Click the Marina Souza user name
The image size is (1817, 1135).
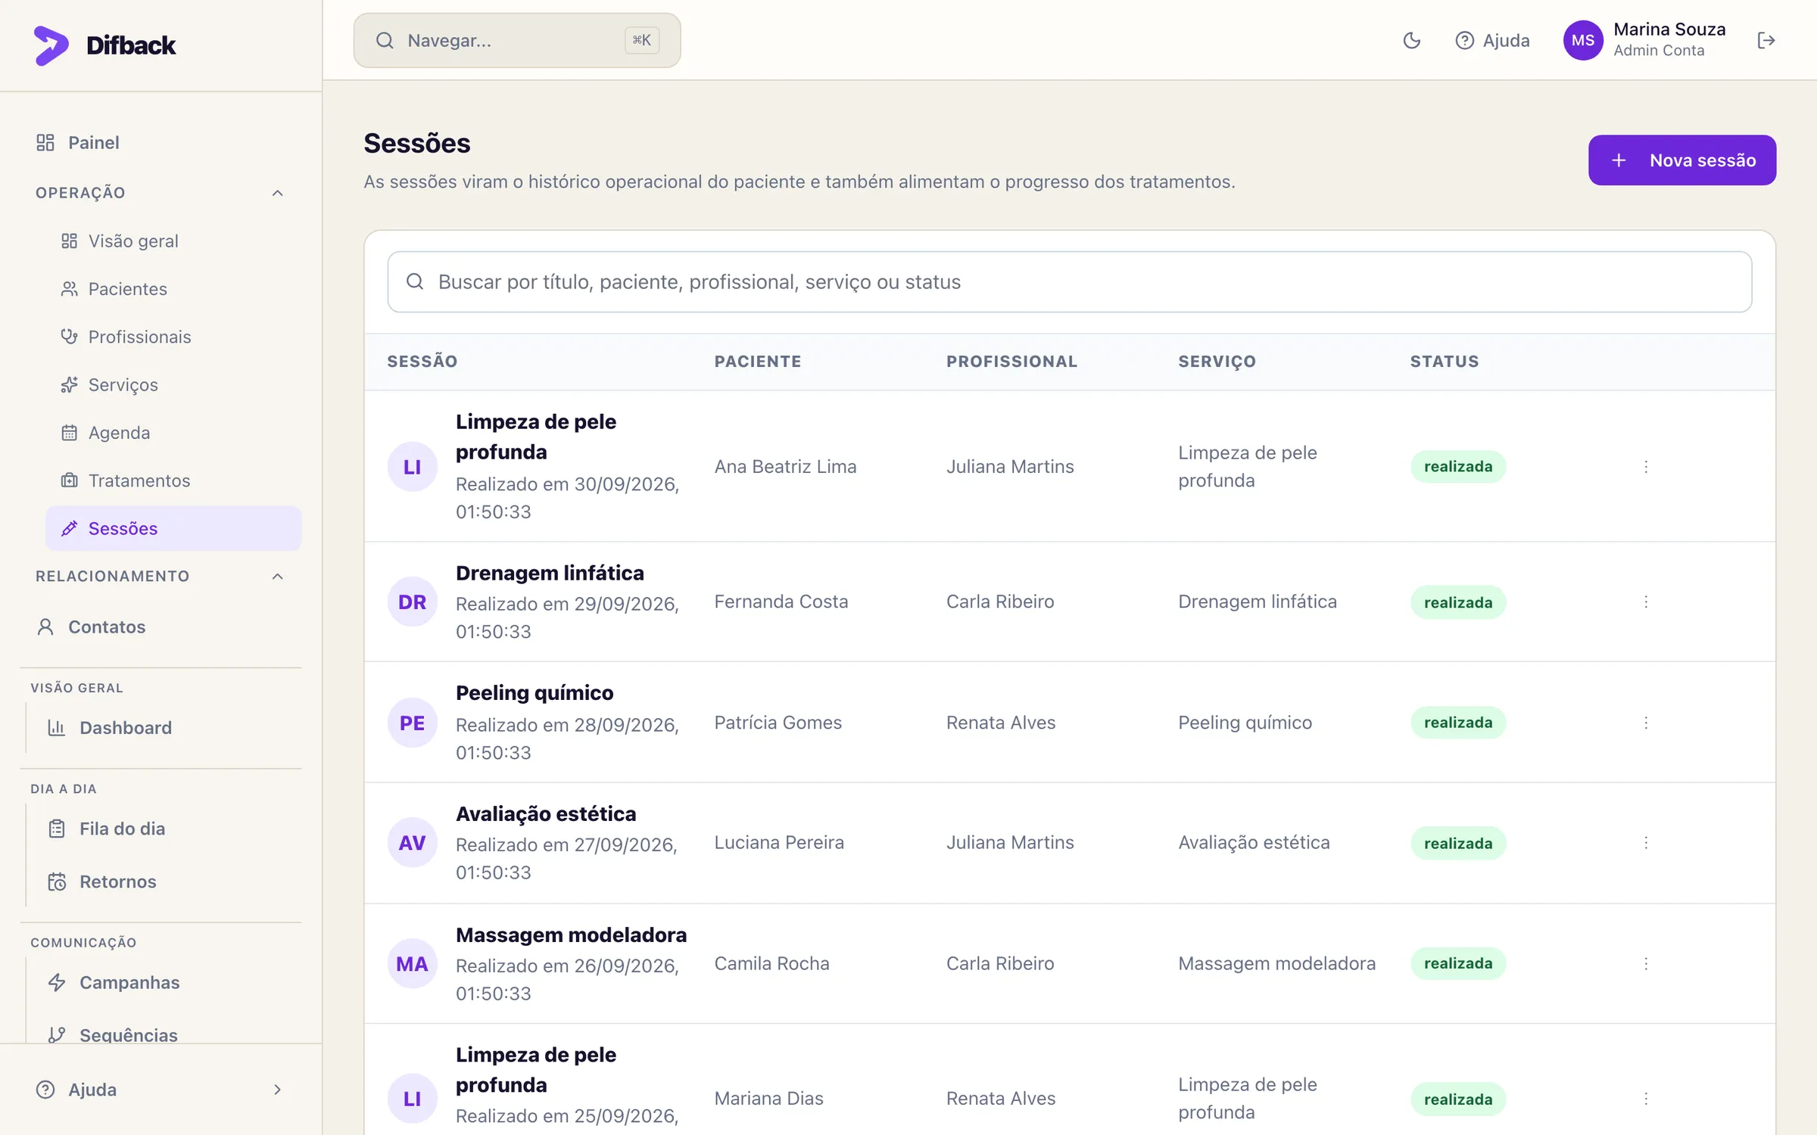pos(1669,30)
